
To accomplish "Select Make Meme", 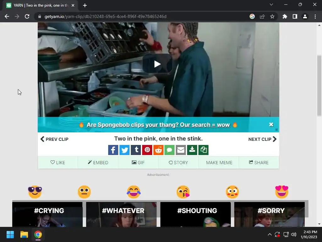I will (x=219, y=163).
